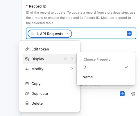Click the sliders icon next to Modify
This screenshot has width=140, height=116.
[27, 69]
